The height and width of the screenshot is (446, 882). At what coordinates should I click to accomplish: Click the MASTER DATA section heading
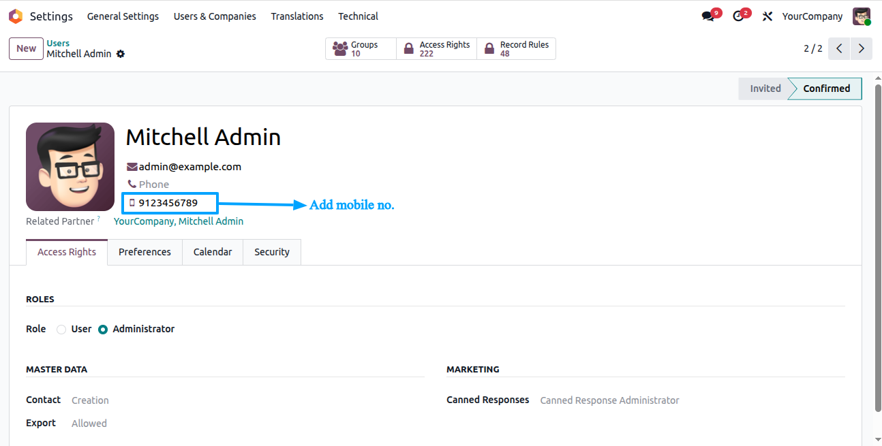(57, 370)
